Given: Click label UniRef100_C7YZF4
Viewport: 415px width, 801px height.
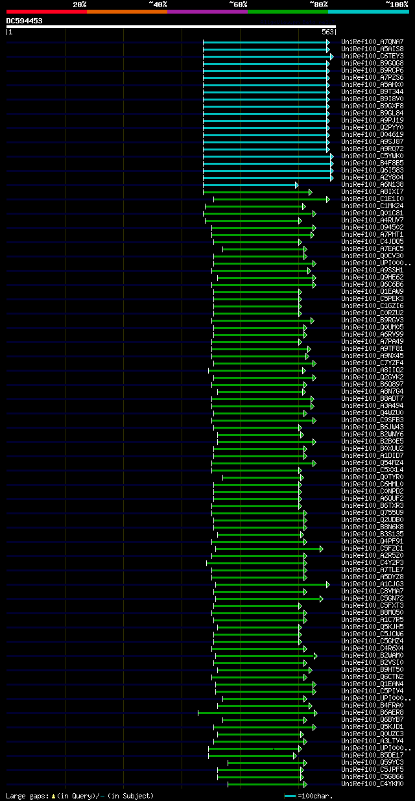Looking at the screenshot, I should click(x=372, y=363).
